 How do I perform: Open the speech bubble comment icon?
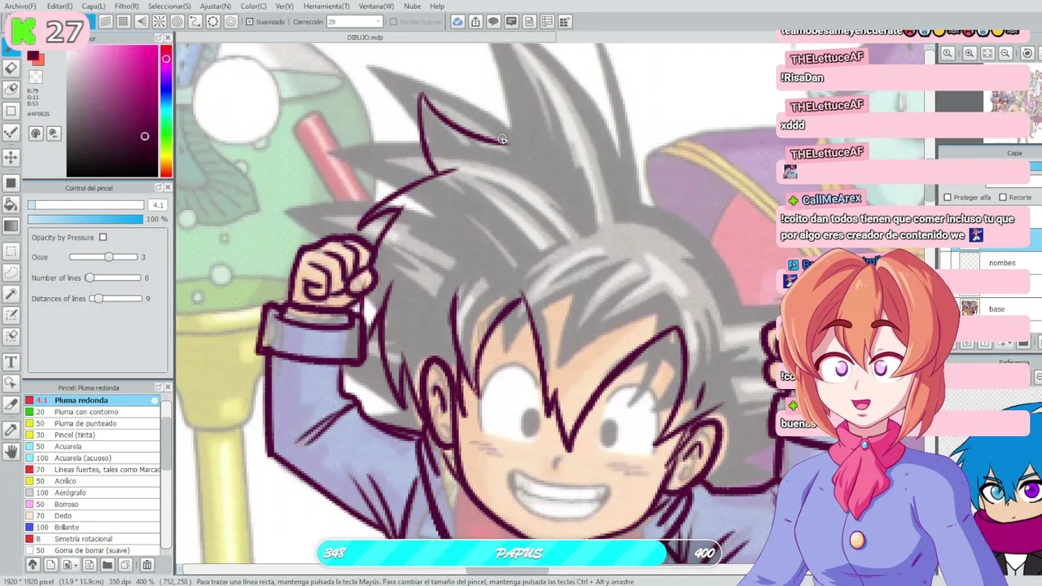(493, 22)
